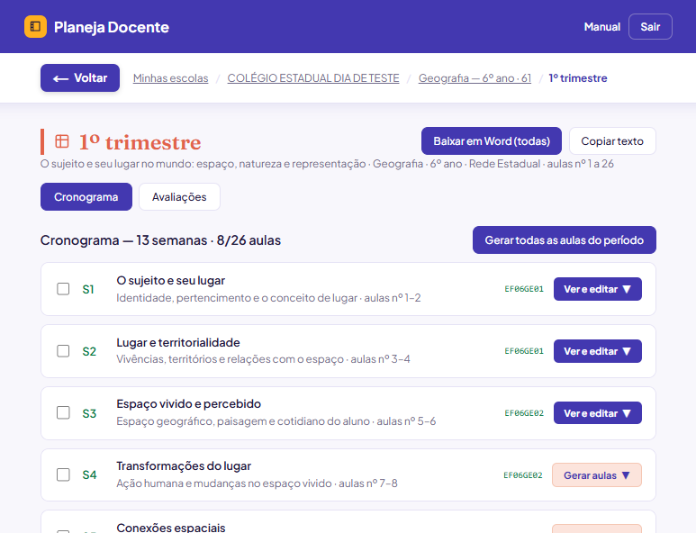Click the table icon beside 1º trimestre heading

pyautogui.click(x=62, y=141)
